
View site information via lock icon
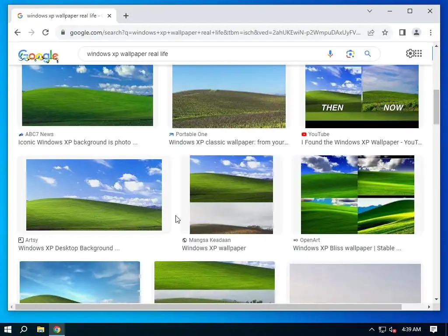pyautogui.click(x=63, y=32)
